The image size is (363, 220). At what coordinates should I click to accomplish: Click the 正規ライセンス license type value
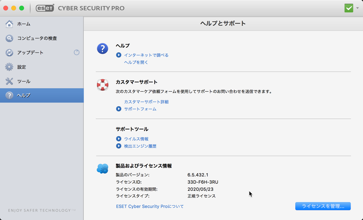pos(201,196)
